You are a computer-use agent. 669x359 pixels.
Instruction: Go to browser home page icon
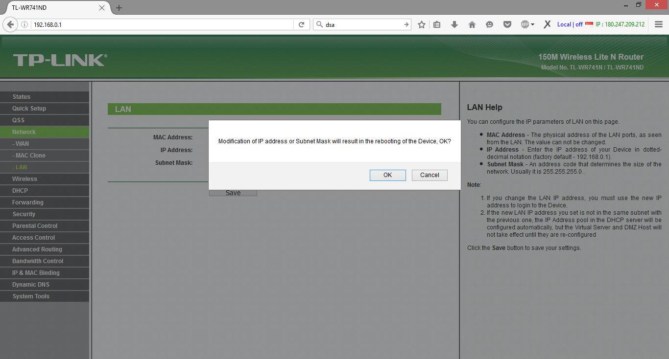click(472, 24)
